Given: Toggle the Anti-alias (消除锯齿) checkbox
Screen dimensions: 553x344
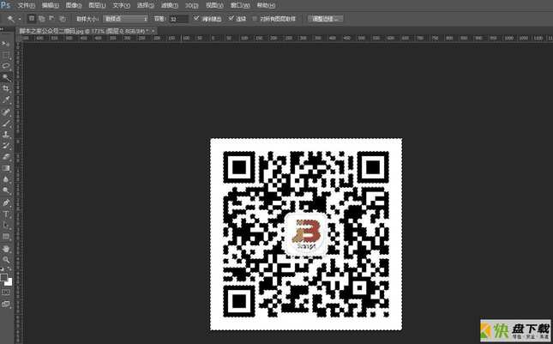Looking at the screenshot, I should pos(196,18).
